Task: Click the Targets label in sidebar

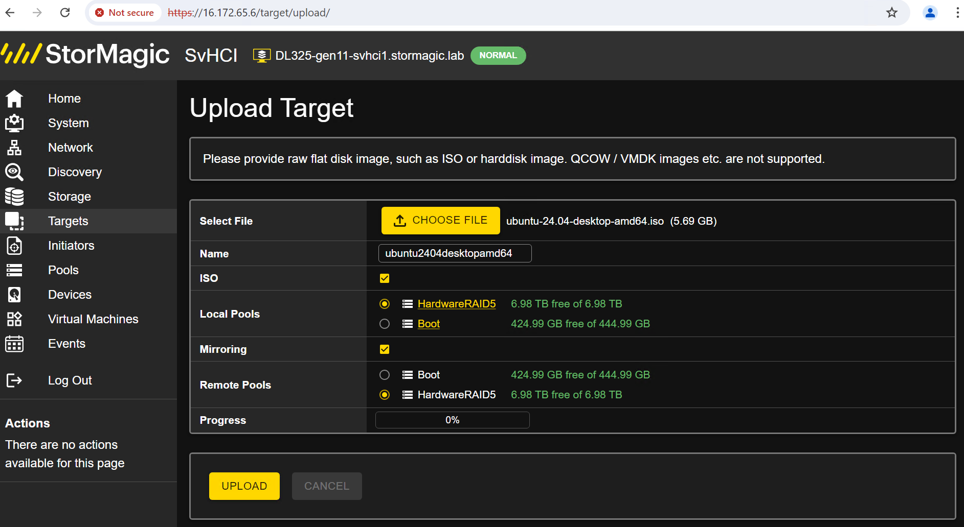Action: click(68, 221)
